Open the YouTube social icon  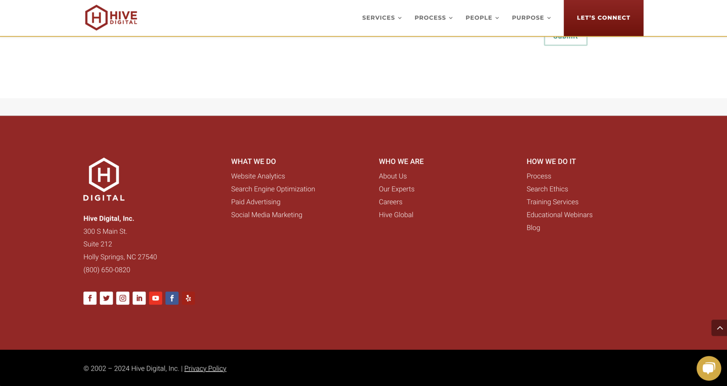155,298
